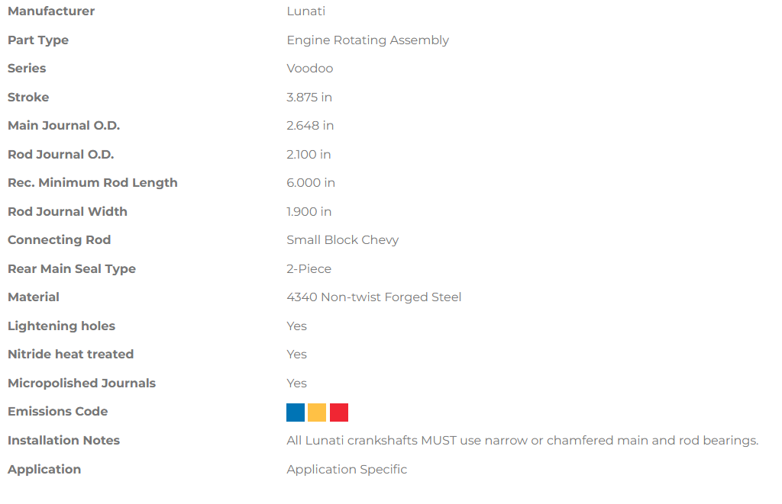Click the Small Block Chevy value
782x504 pixels.
click(343, 240)
